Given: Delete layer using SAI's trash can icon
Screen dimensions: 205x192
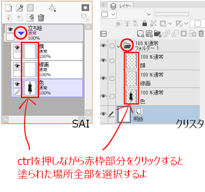Looking at the screenshot, I should coord(41,17).
